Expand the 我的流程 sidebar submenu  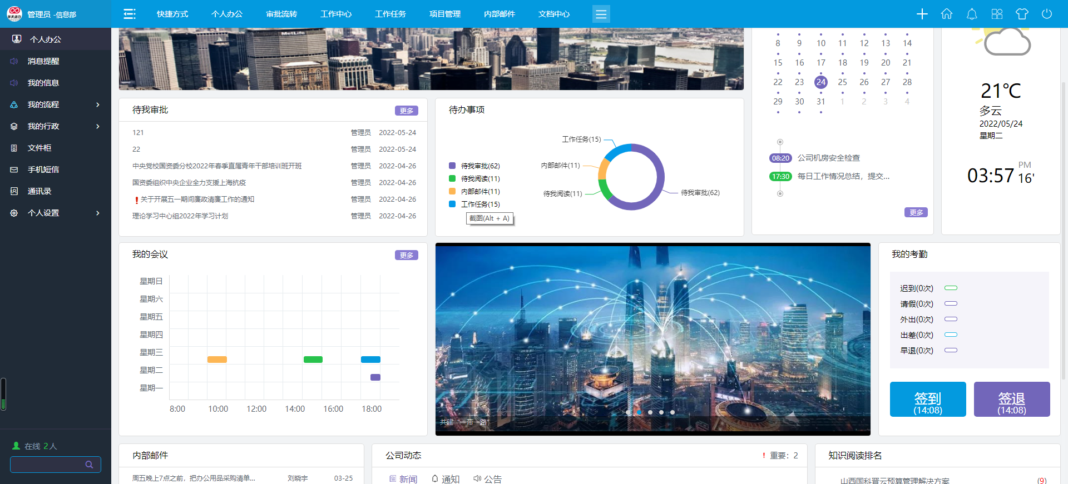(56, 104)
